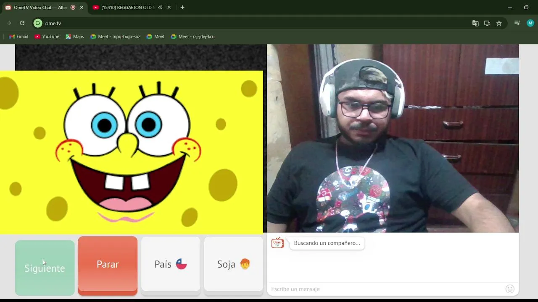
Task: Open the plain Meet bookmark
Action: pos(155,36)
